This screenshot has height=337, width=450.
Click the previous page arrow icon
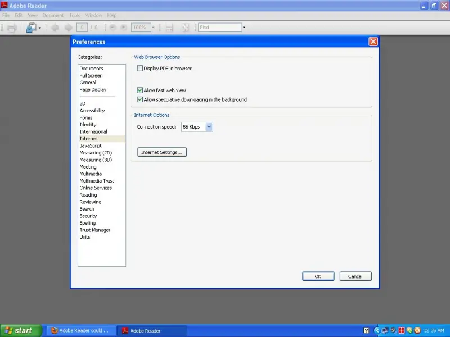pos(55,28)
